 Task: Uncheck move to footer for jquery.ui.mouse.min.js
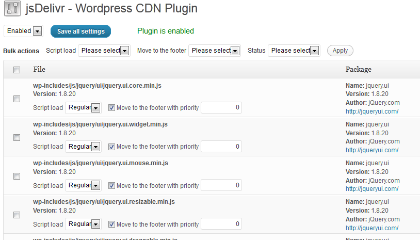click(x=111, y=185)
